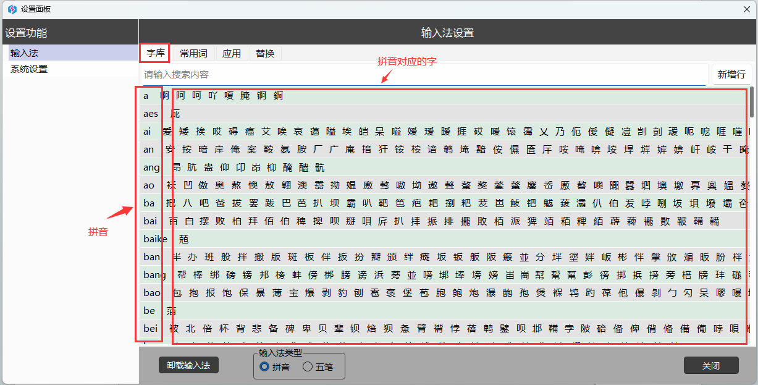Select 输入法 in the left settings list

coord(25,53)
